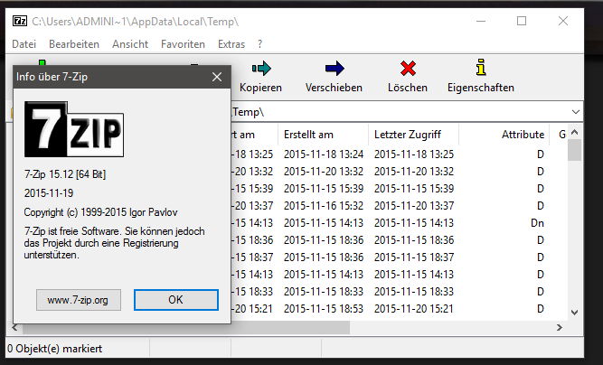Open the Datei menu

click(24, 44)
